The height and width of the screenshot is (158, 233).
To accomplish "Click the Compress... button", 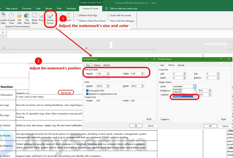I will click(x=165, y=119).
